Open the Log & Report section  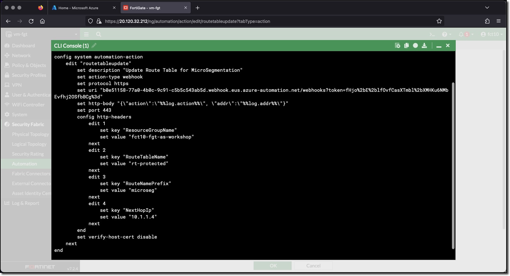[25, 203]
